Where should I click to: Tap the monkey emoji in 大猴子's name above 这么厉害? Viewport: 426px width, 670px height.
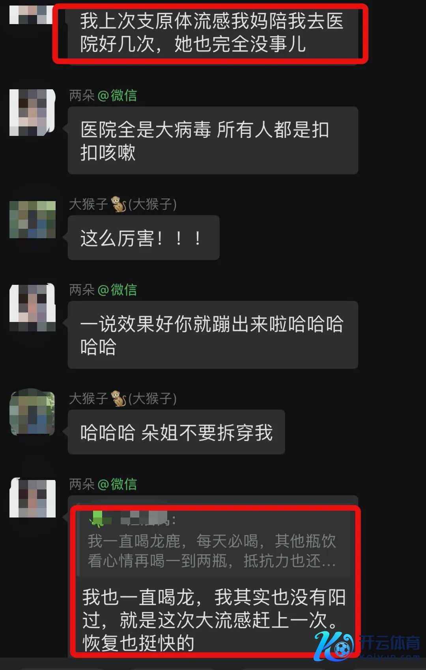(x=118, y=204)
